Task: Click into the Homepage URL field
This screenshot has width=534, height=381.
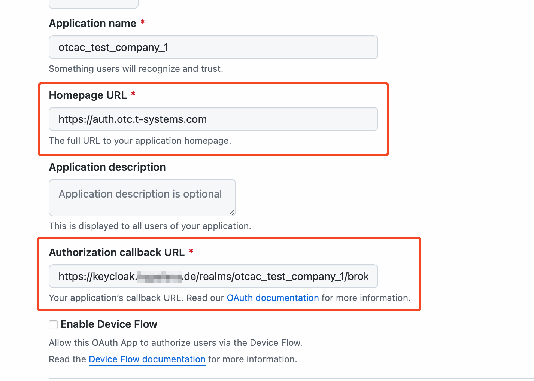Action: [x=213, y=119]
